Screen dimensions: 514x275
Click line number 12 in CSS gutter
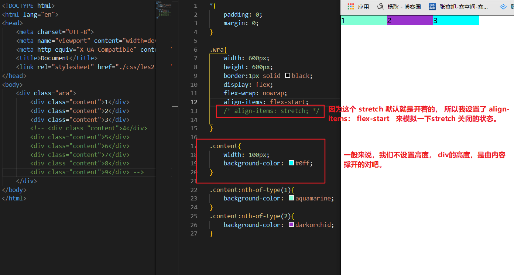(x=194, y=102)
